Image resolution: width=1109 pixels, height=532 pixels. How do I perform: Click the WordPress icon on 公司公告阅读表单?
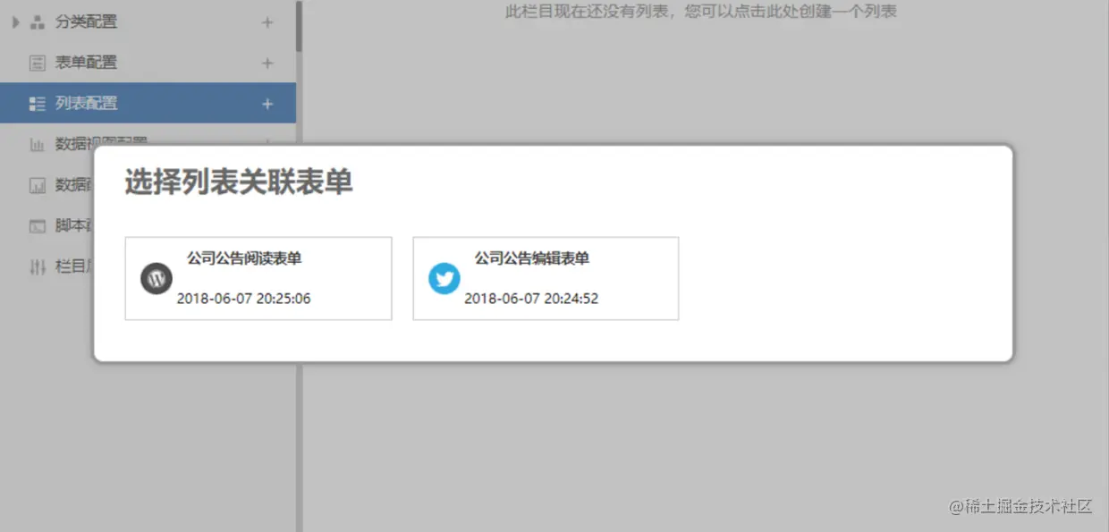point(156,278)
